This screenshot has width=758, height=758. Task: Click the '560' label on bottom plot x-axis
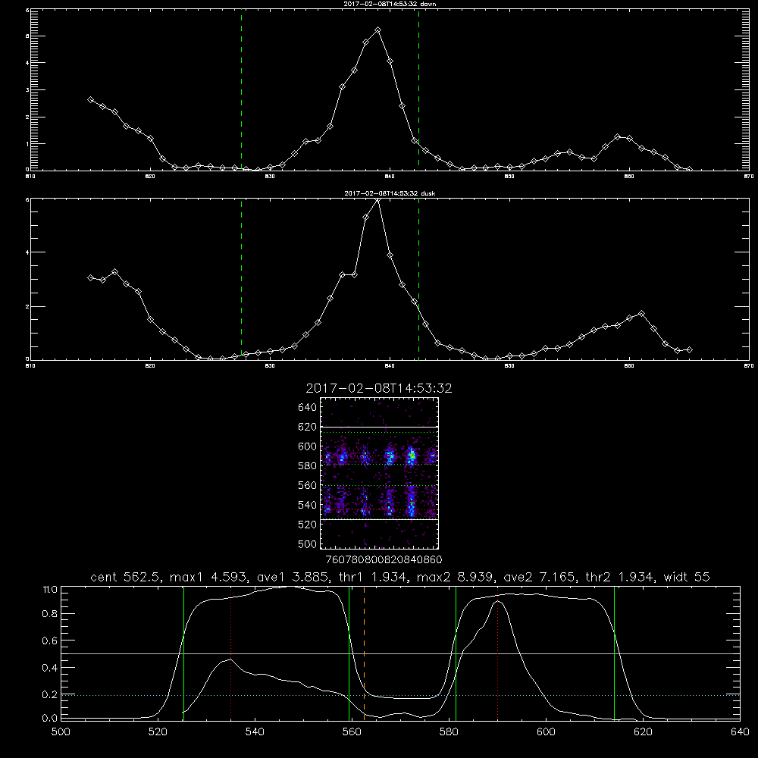point(352,732)
